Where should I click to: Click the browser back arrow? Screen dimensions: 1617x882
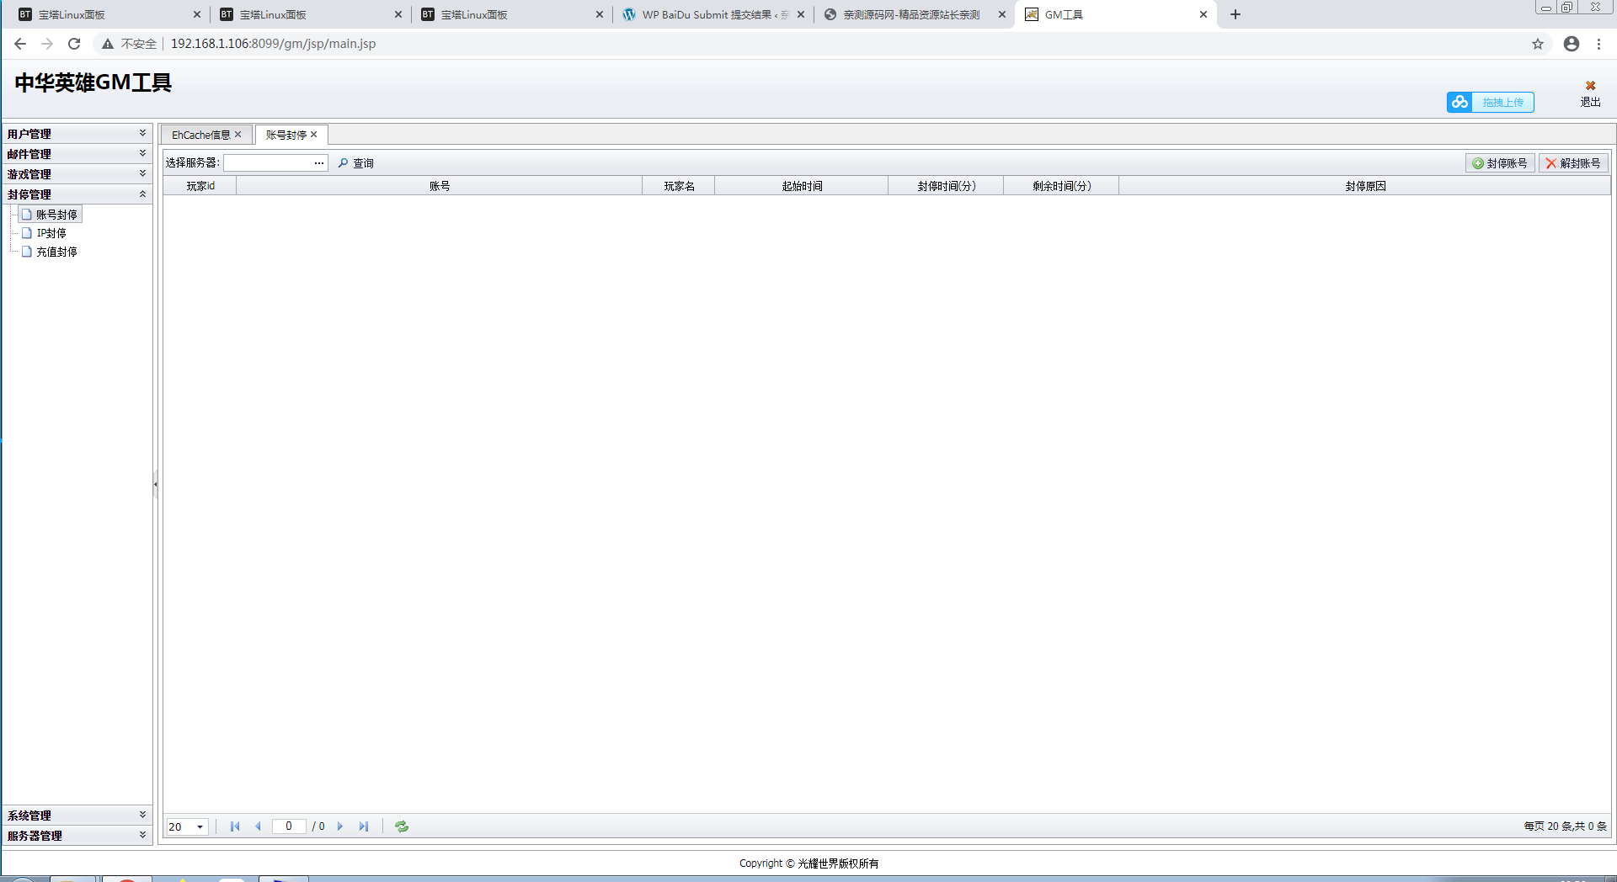pos(20,44)
